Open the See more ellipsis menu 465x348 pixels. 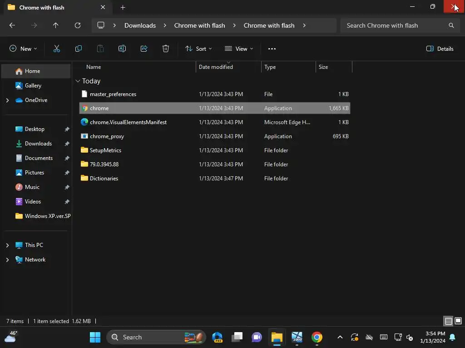[272, 49]
